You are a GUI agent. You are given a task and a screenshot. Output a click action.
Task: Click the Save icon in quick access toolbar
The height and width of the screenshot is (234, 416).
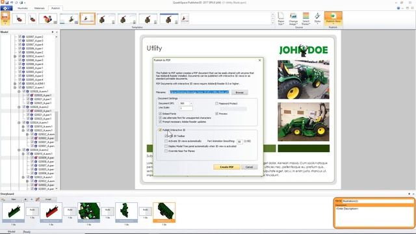(7, 3)
